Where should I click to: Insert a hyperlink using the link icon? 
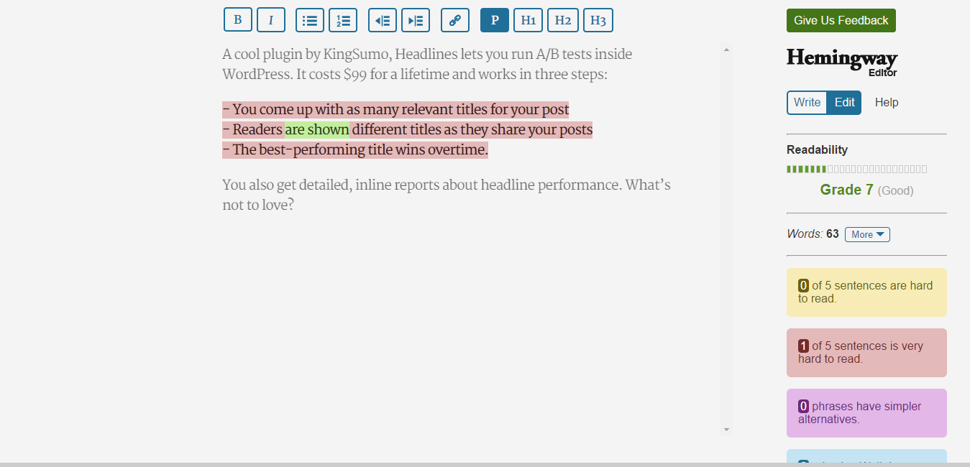[x=454, y=19]
